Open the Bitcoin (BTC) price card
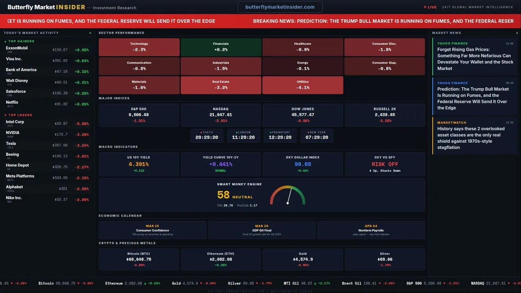The image size is (521, 293). click(139, 259)
